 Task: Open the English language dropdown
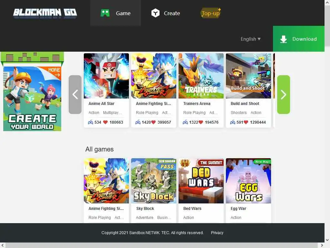coord(250,39)
